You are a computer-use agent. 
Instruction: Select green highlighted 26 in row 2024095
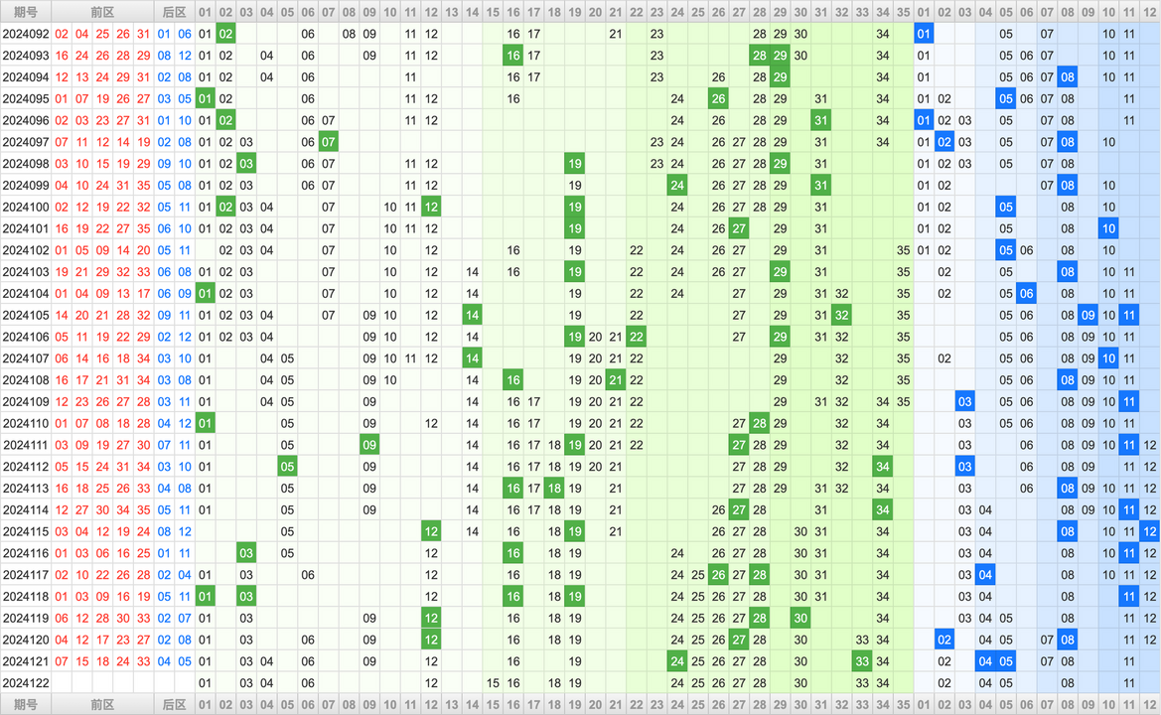pos(718,98)
